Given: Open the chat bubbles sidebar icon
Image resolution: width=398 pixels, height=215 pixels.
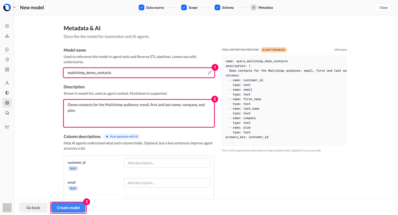Looking at the screenshot, I should click(7, 113).
